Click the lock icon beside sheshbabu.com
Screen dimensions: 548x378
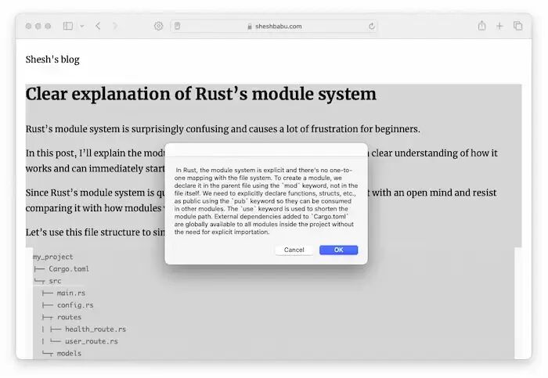click(x=250, y=27)
